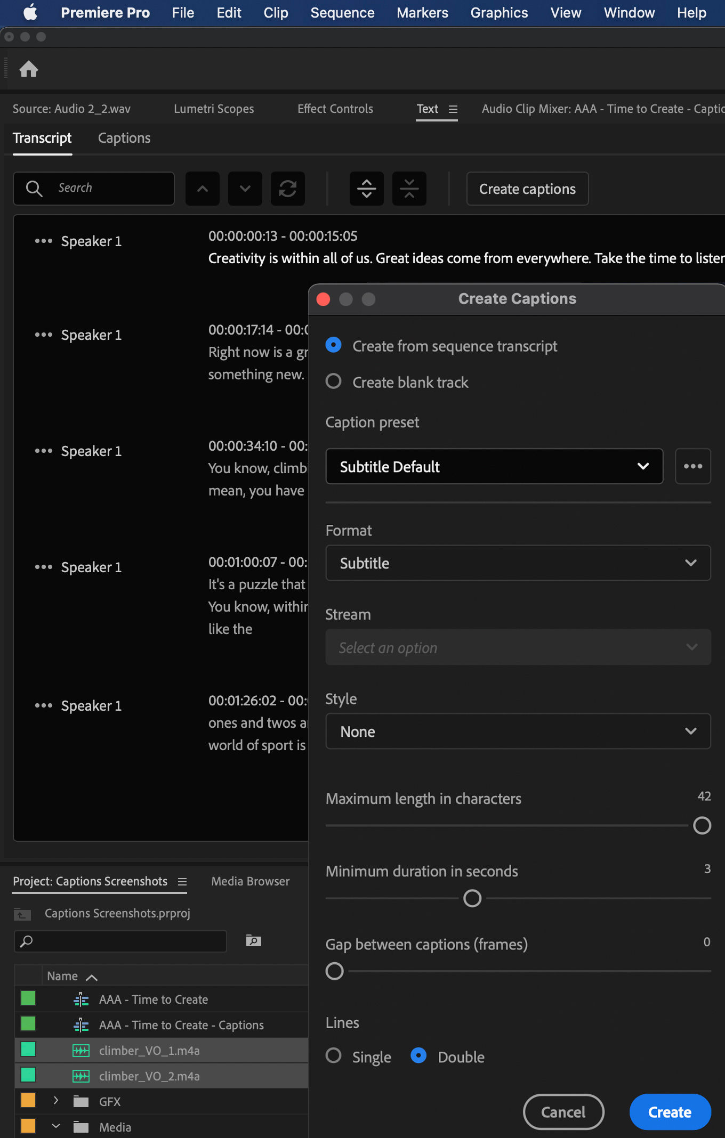
Task: Cancel the Create Captions dialog
Action: (563, 1112)
